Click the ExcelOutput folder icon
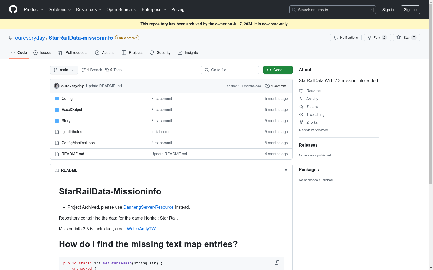This screenshot has height=270, width=433. [57, 110]
